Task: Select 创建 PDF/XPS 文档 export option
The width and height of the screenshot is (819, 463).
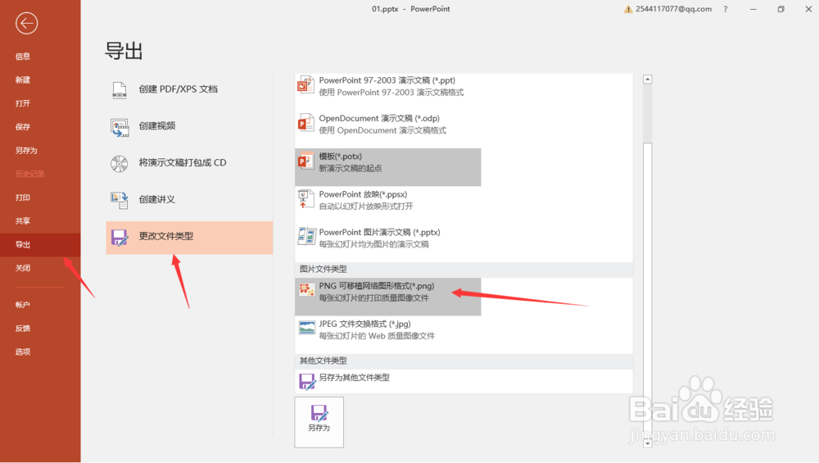Action: coord(189,89)
